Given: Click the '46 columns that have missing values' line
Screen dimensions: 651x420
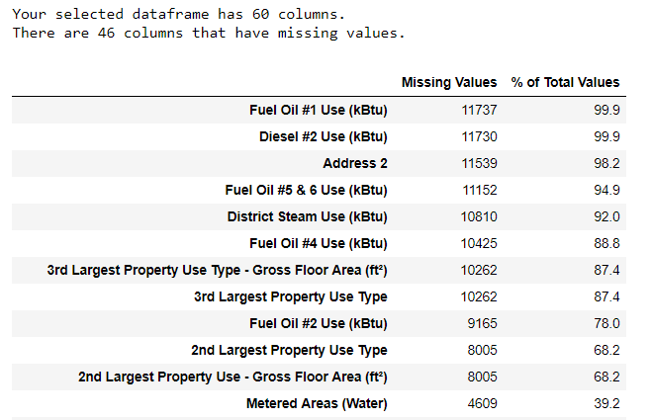Looking at the screenshot, I should point(209,33).
